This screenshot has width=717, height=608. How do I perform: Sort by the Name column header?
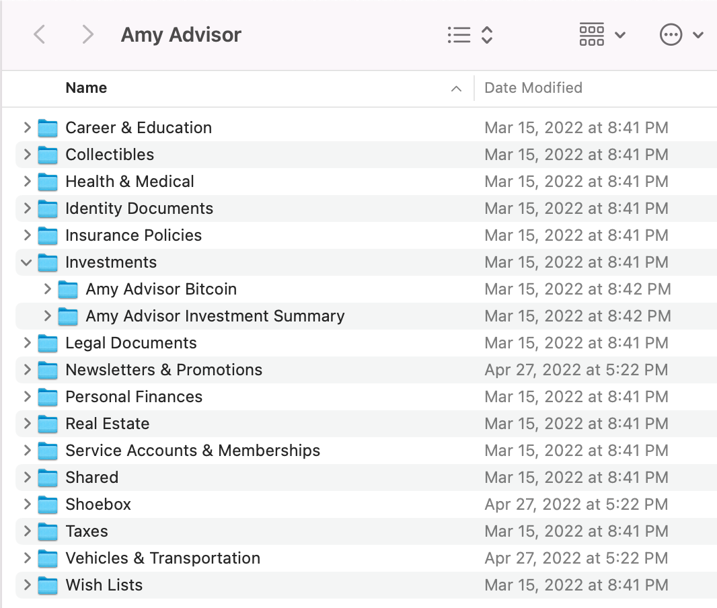pyautogui.click(x=86, y=88)
